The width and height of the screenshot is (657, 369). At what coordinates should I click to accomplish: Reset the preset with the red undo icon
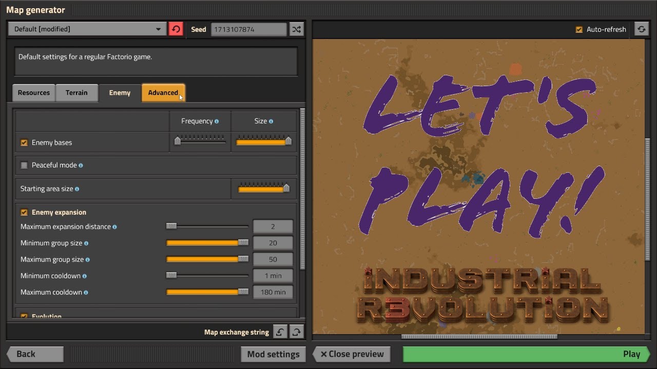point(176,29)
